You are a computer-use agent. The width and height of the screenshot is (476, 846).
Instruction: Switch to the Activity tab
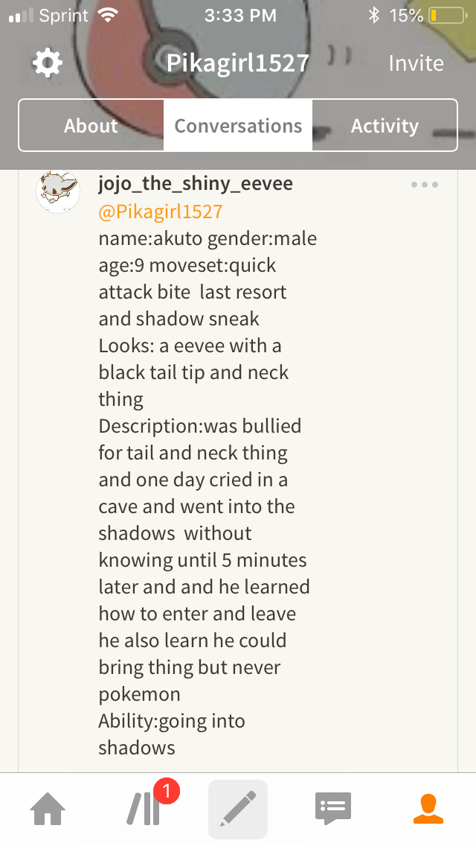[385, 125]
